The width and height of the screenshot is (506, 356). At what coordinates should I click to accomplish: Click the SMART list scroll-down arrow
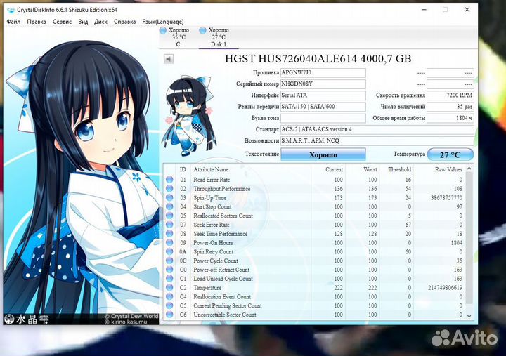(x=469, y=316)
